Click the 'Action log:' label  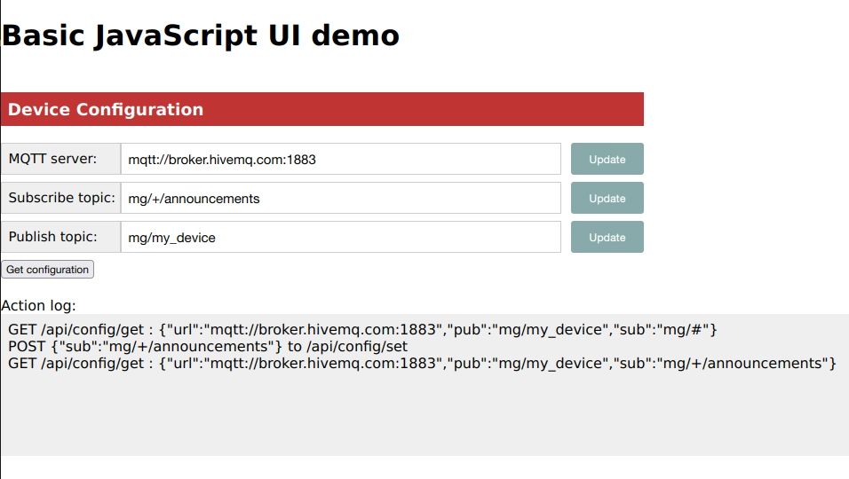38,305
